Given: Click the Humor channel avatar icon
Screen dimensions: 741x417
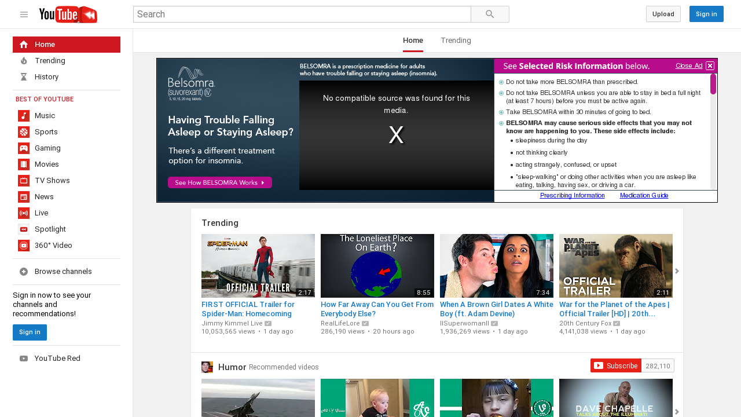Looking at the screenshot, I should pyautogui.click(x=207, y=367).
